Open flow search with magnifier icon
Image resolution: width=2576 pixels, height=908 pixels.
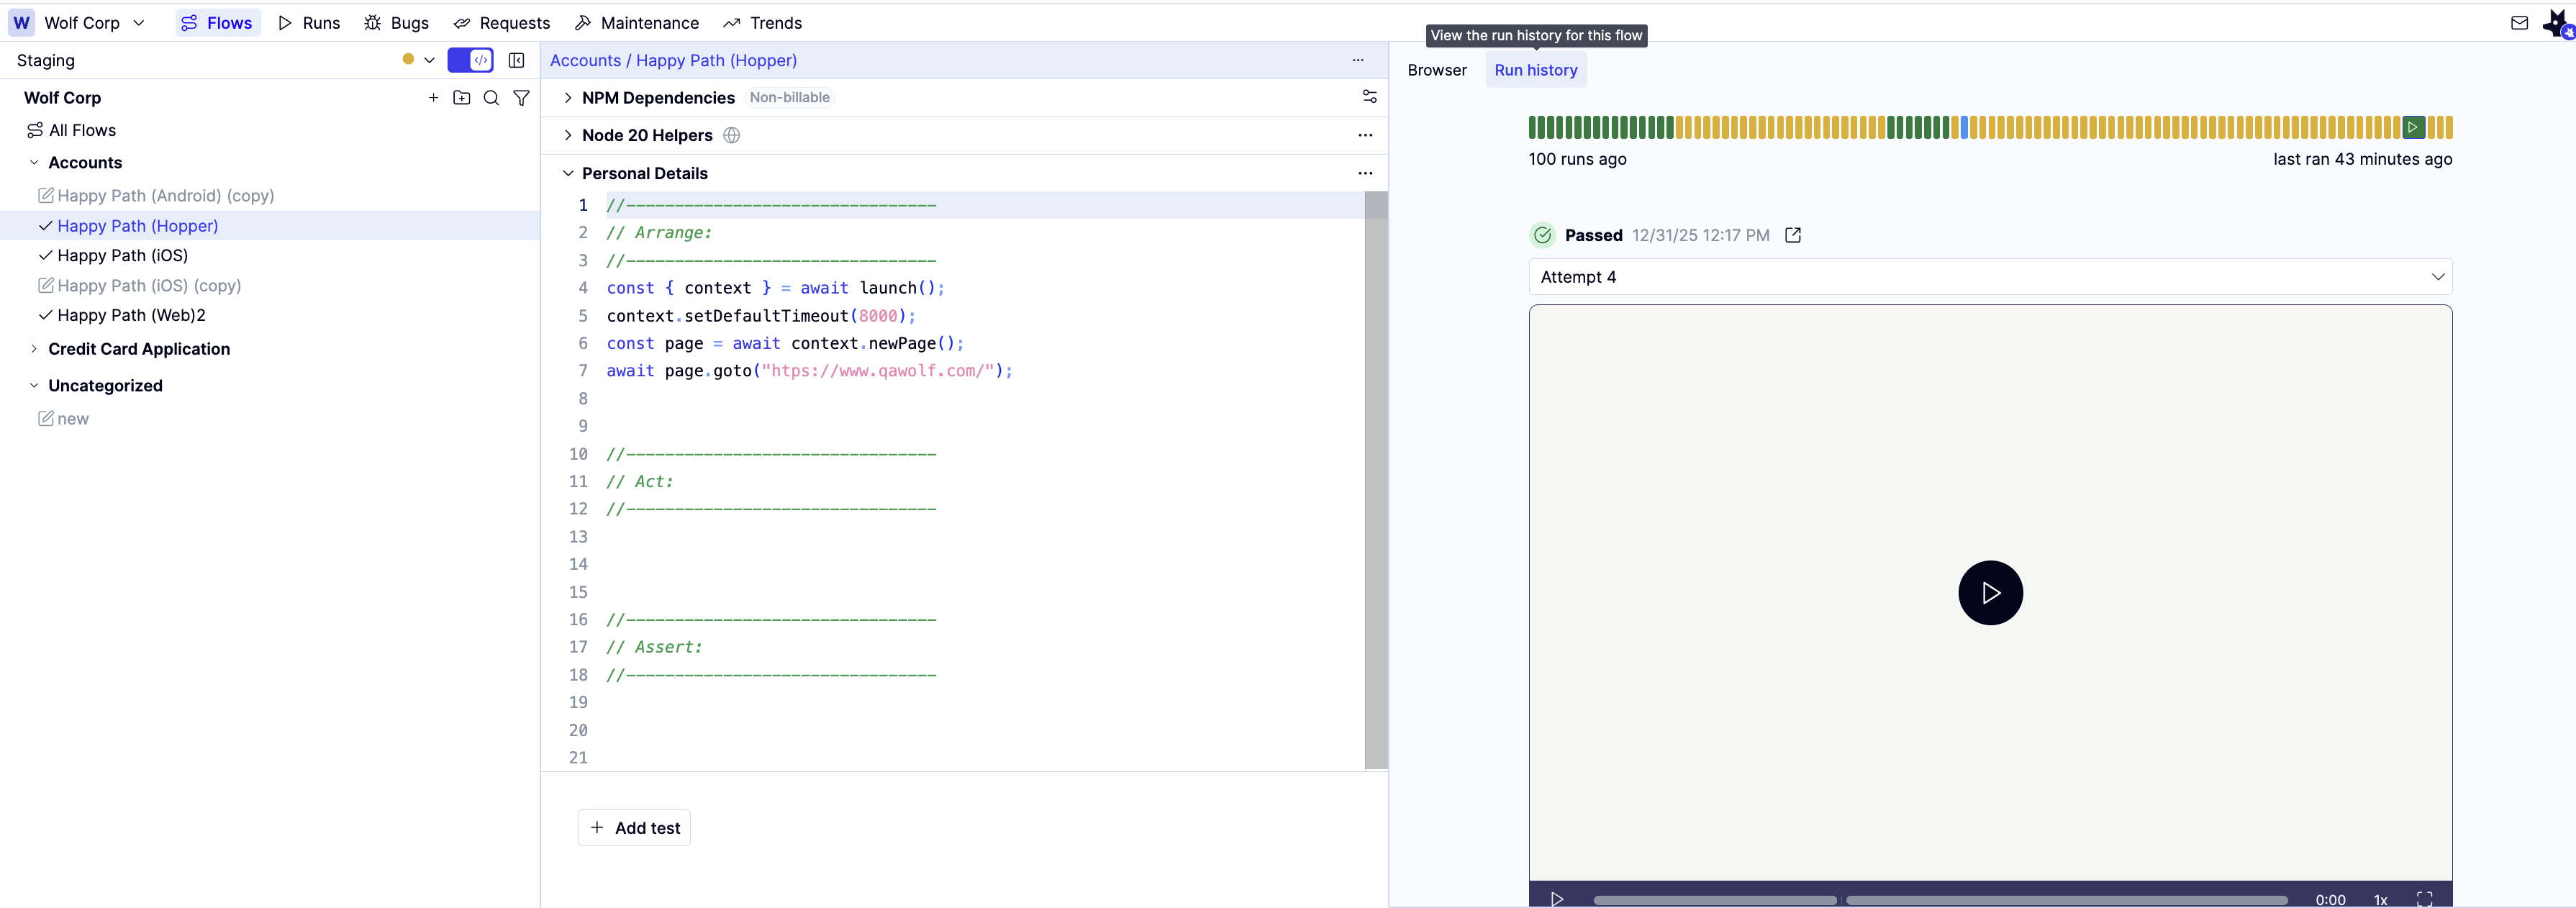(x=491, y=98)
